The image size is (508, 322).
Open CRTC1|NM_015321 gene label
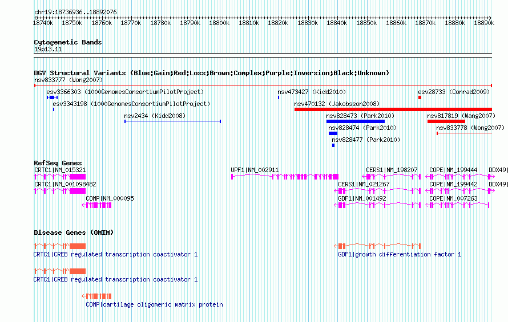point(60,170)
